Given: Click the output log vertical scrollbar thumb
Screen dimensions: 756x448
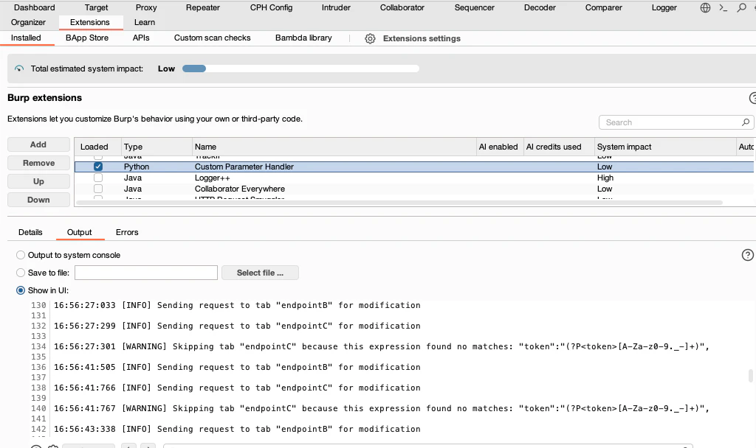Looking at the screenshot, I should (x=750, y=376).
